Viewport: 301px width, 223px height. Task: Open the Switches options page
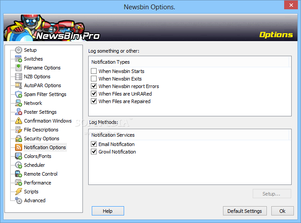point(33,59)
